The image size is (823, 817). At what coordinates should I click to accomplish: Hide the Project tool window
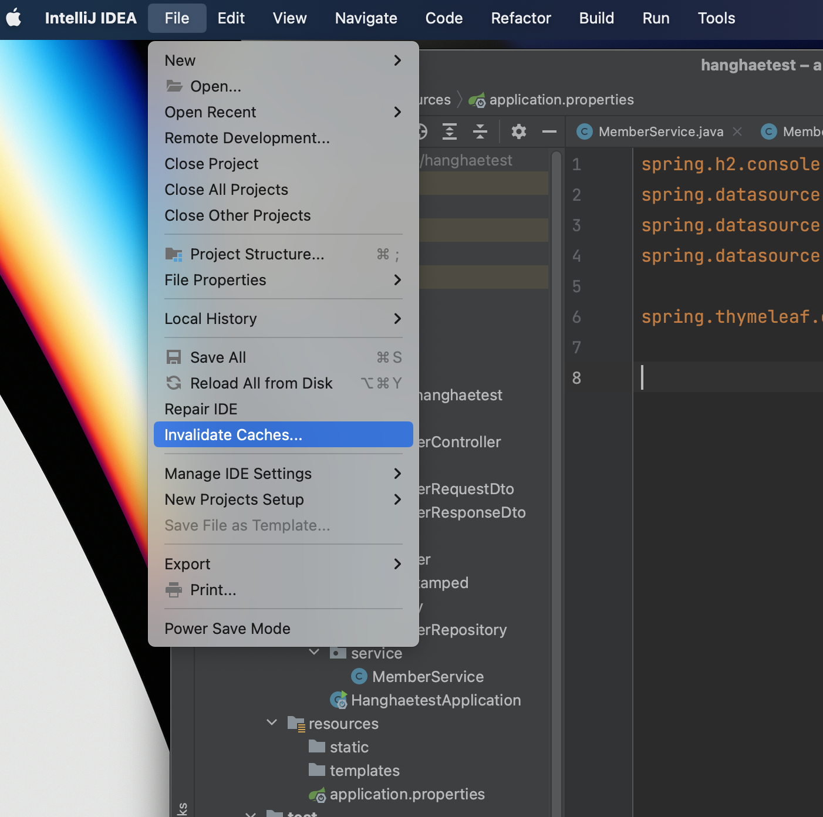point(549,131)
